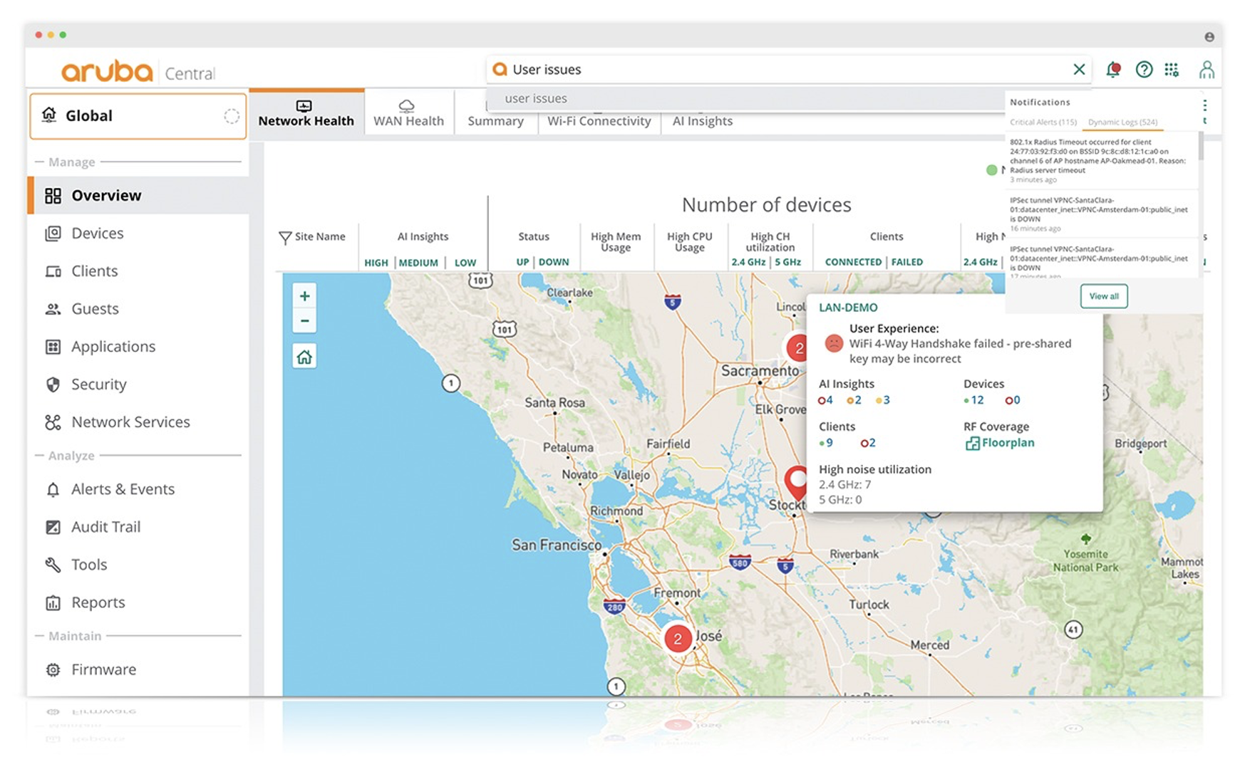Screen dimensions: 1240x769
Task: Click the red pin marker near Stockton
Action: [796, 483]
